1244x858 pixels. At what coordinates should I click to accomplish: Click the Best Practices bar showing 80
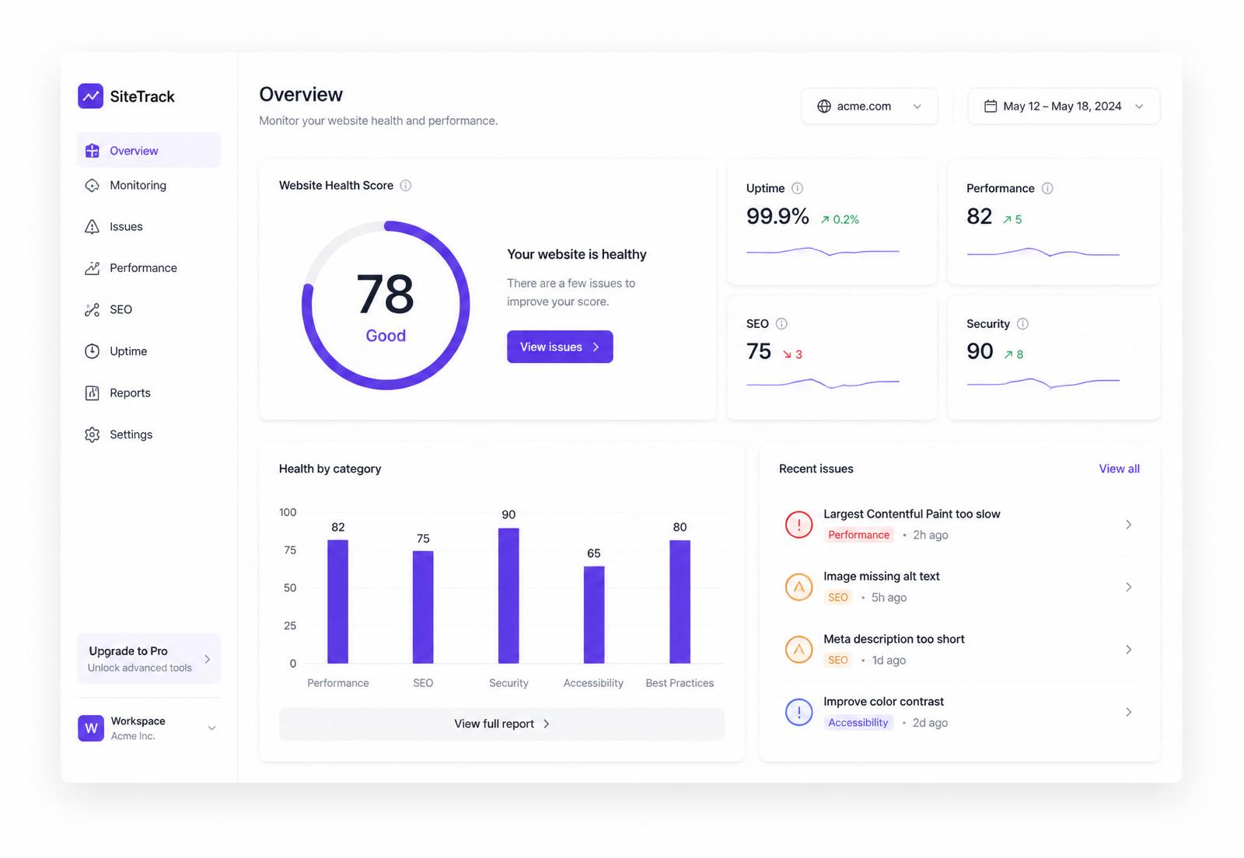[680, 602]
